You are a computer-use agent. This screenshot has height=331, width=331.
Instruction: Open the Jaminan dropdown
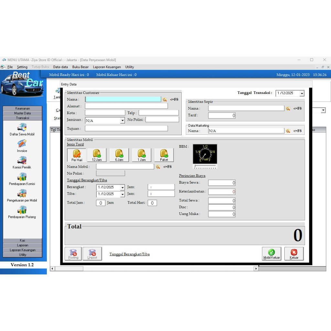(x=122, y=120)
